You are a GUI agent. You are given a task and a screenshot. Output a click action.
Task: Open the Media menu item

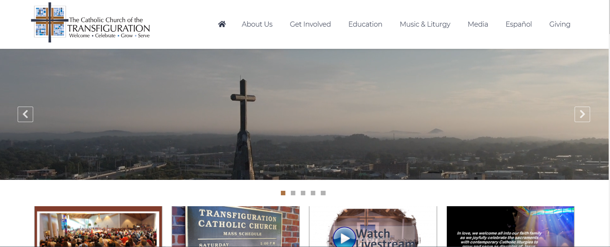tap(478, 24)
